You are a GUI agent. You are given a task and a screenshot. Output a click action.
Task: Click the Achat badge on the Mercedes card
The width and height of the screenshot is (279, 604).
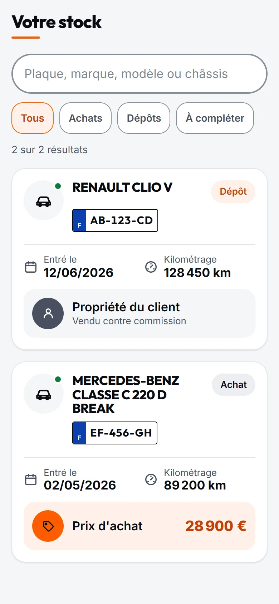[234, 385]
